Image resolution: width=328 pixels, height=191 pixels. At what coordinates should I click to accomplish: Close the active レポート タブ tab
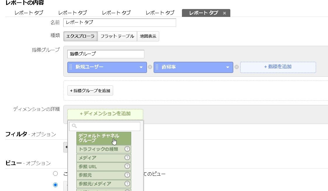click(224, 13)
